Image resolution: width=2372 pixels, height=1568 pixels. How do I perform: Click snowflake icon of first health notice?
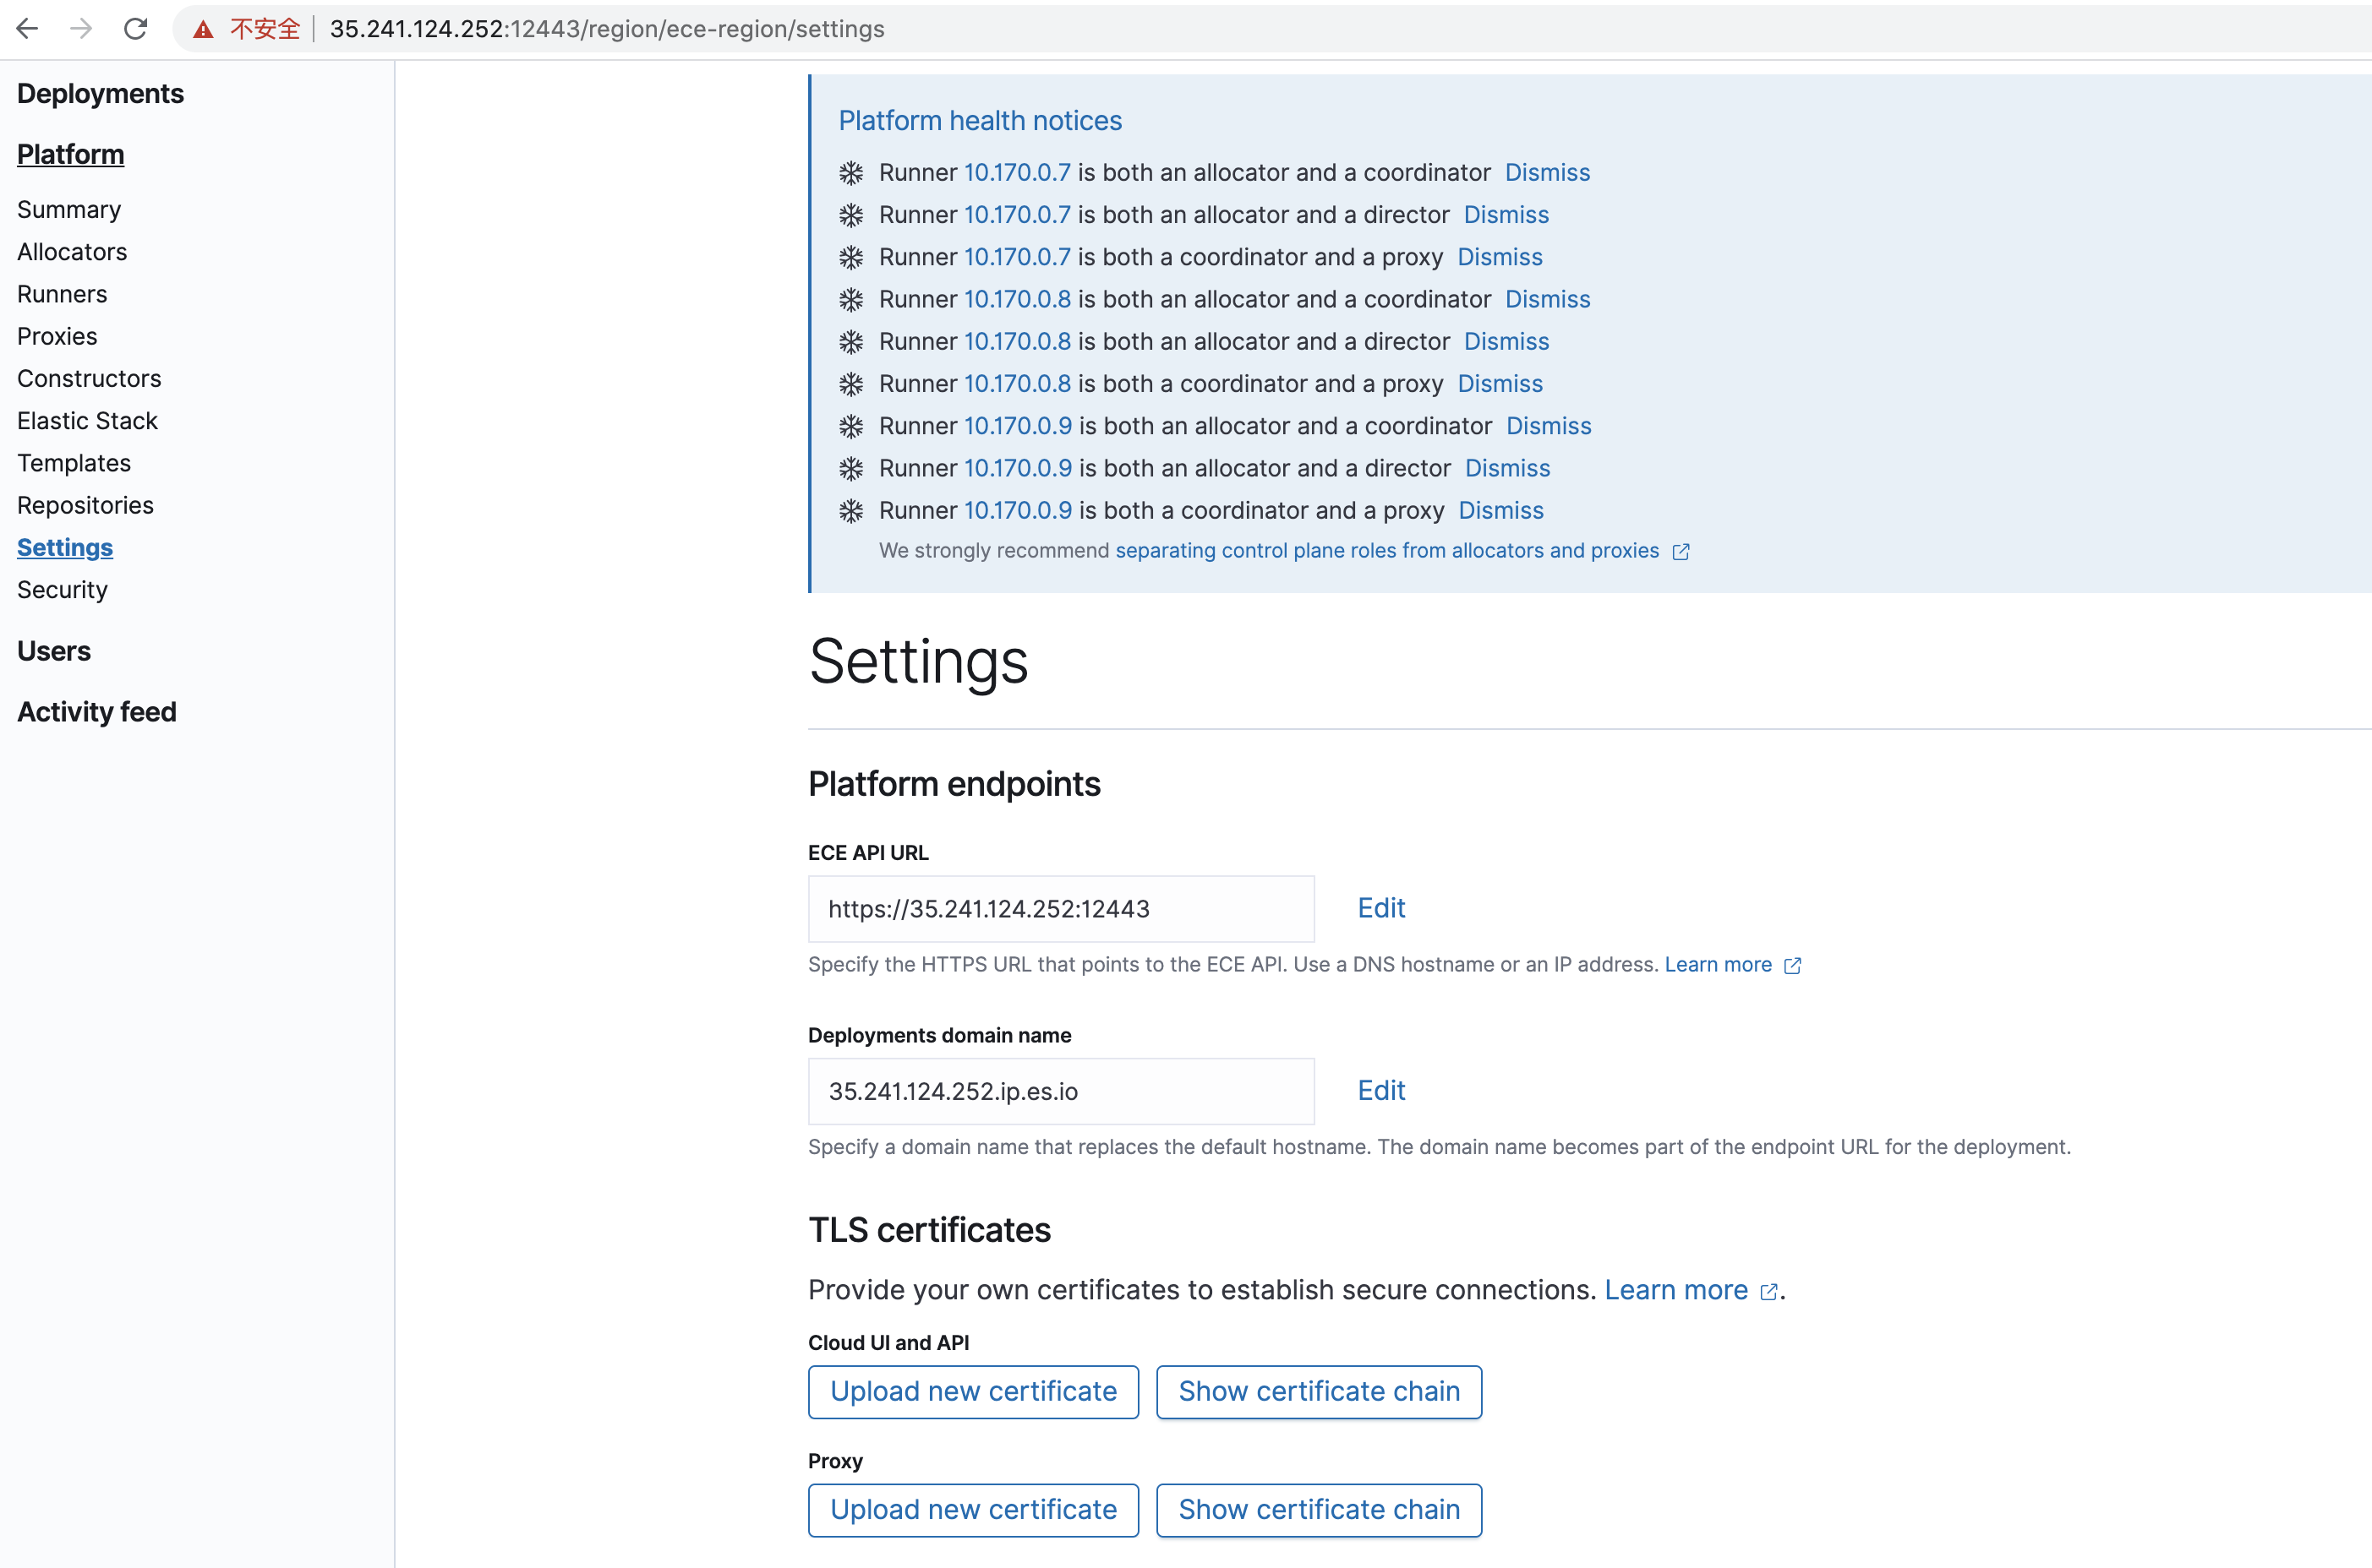click(x=850, y=173)
